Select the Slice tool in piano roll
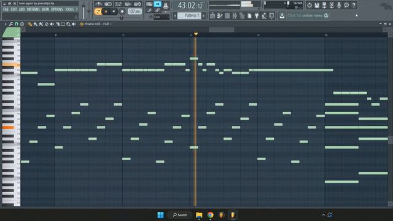This screenshot has width=393, height=221. [57, 24]
